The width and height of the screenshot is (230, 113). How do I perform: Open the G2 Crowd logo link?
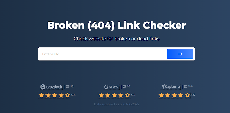pyautogui.click(x=111, y=87)
